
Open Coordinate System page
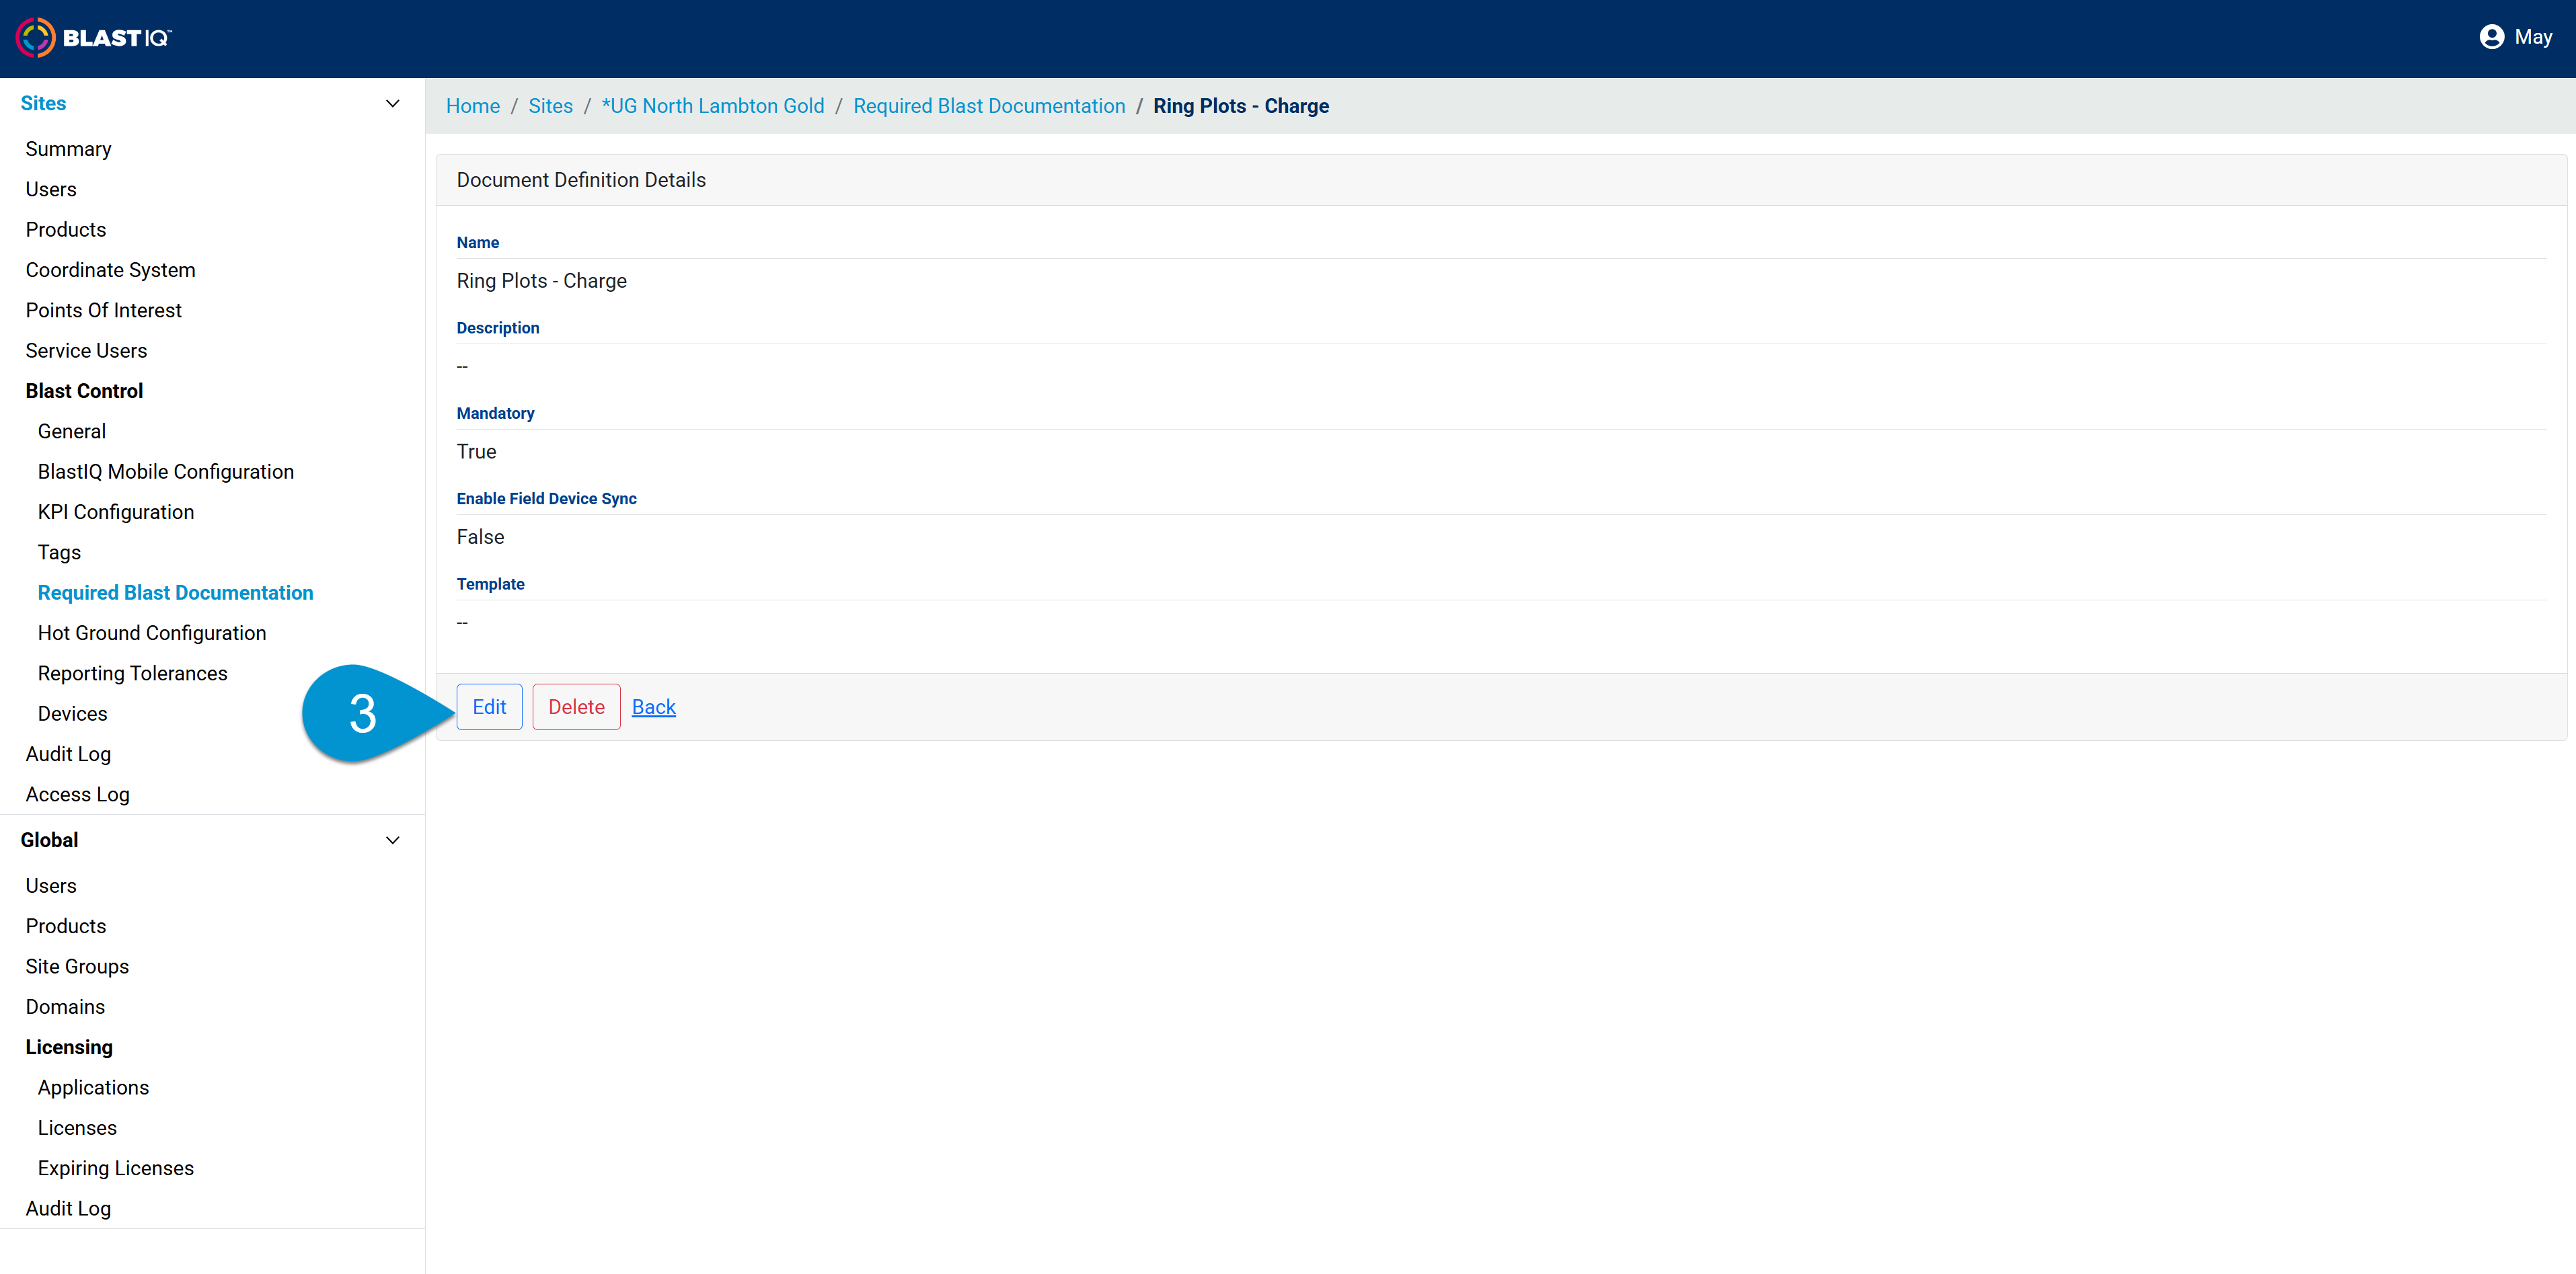click(x=111, y=270)
